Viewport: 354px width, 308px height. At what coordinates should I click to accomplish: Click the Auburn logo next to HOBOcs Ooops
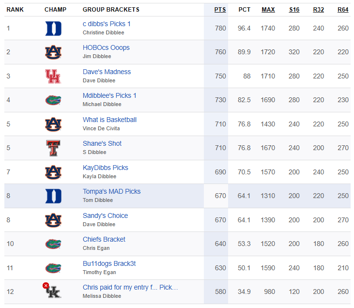[53, 52]
